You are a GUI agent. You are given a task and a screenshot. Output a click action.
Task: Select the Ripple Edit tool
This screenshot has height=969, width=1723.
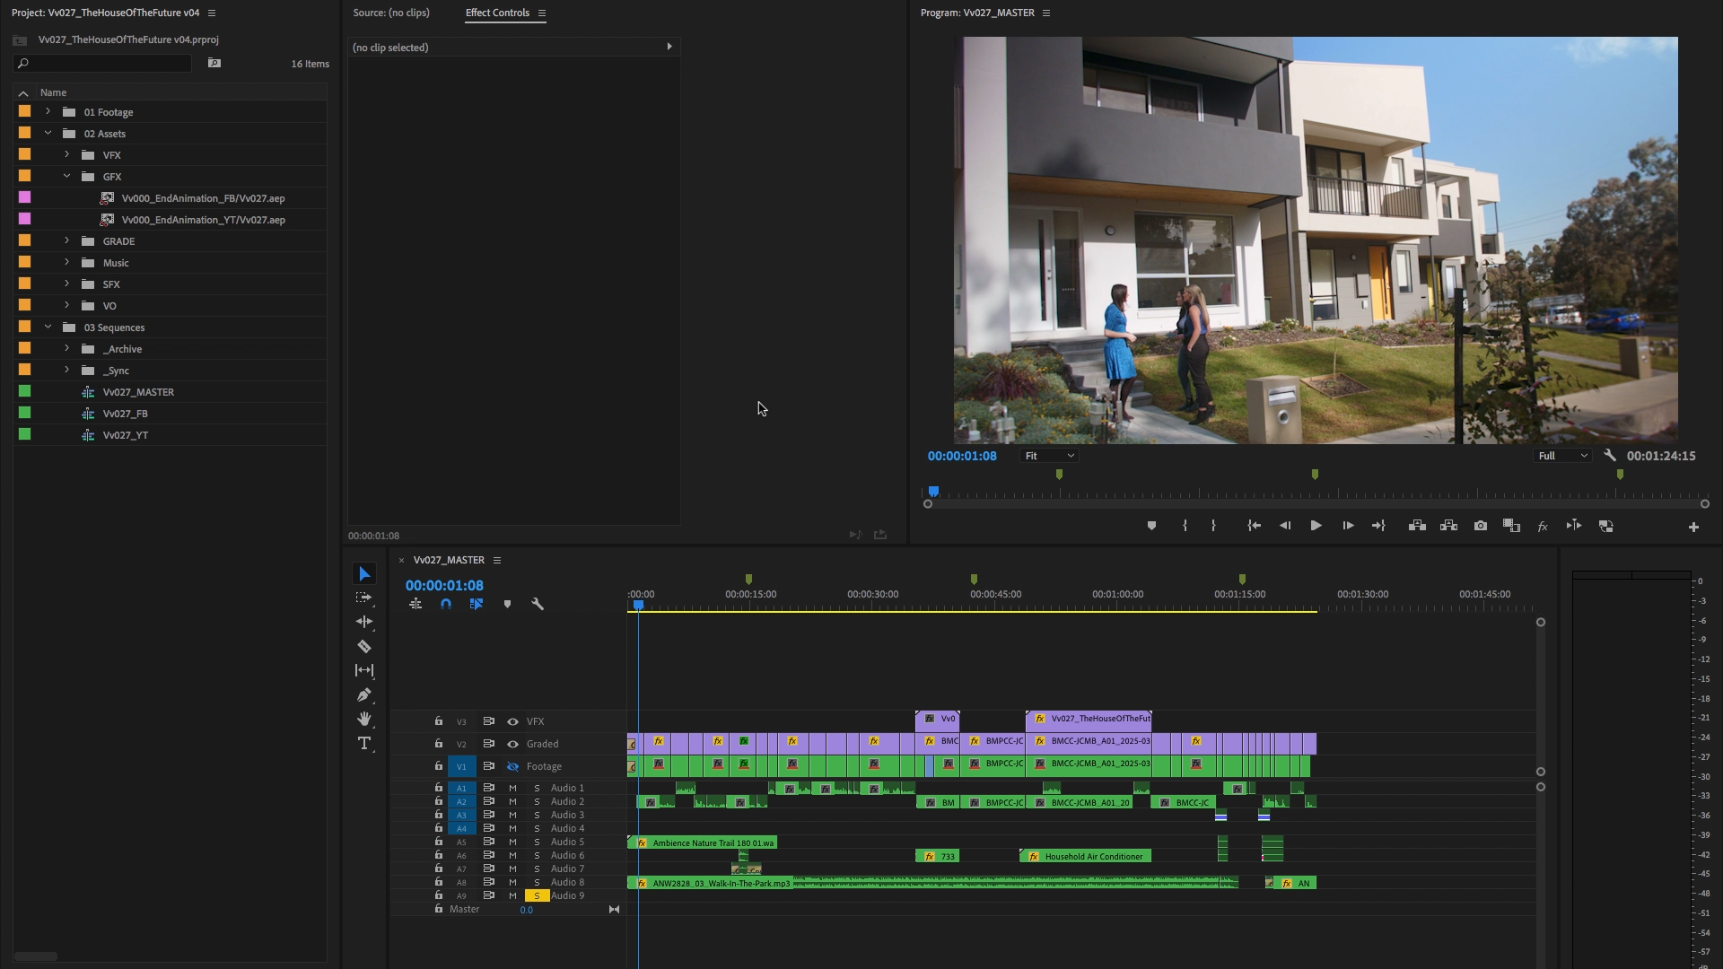[x=364, y=622]
